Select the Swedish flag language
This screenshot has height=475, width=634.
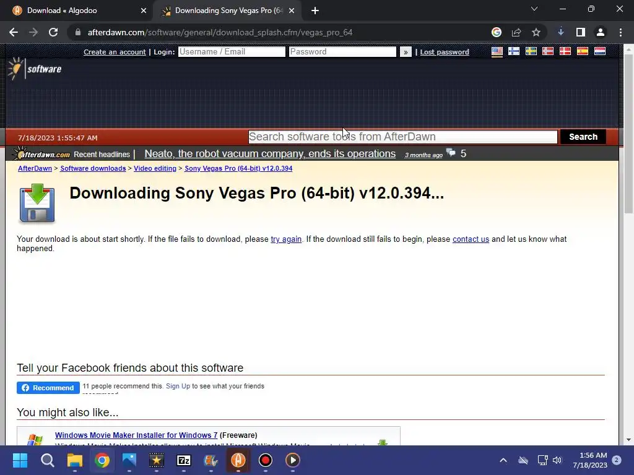531,52
